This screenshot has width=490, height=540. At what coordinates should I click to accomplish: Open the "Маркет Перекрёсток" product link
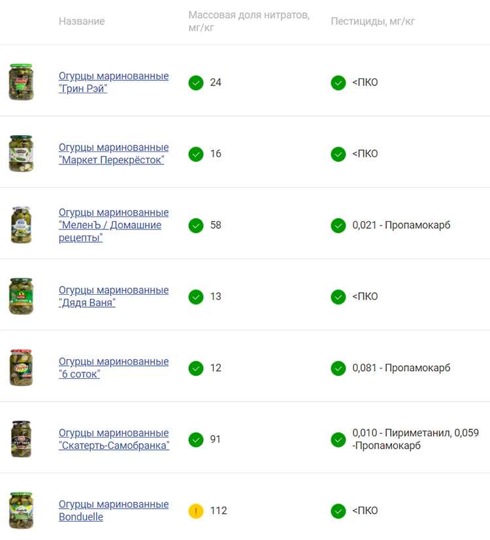pos(114,154)
